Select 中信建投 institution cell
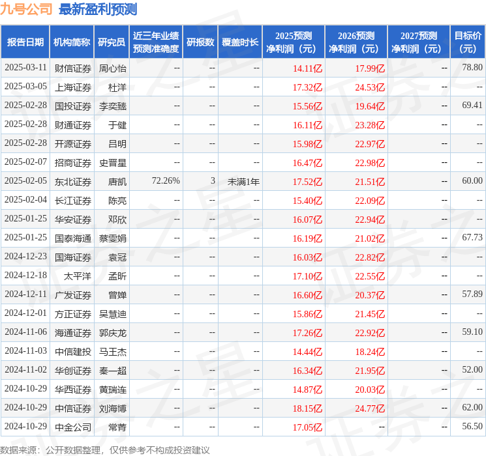 (x=73, y=352)
